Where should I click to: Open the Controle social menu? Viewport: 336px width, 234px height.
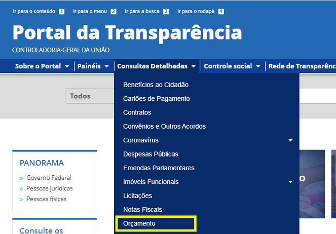pyautogui.click(x=232, y=66)
